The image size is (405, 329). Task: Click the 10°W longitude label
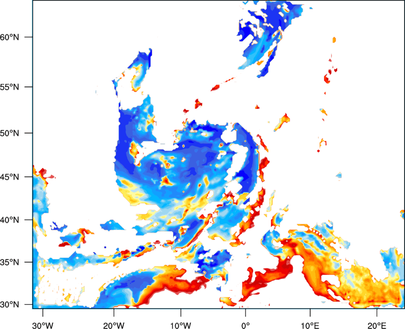181,325
